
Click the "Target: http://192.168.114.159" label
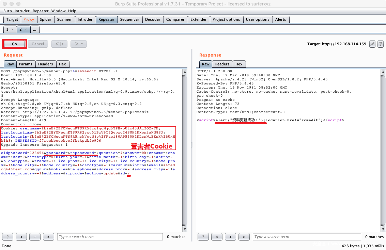(x=337, y=44)
